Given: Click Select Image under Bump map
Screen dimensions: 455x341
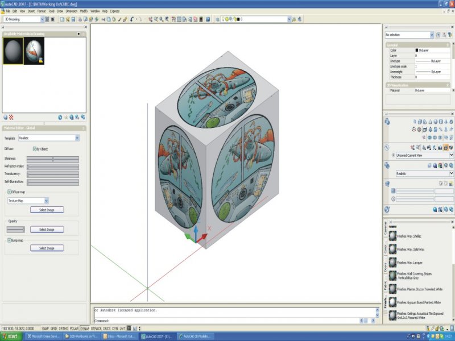Looking at the screenshot, I should pos(47,248).
